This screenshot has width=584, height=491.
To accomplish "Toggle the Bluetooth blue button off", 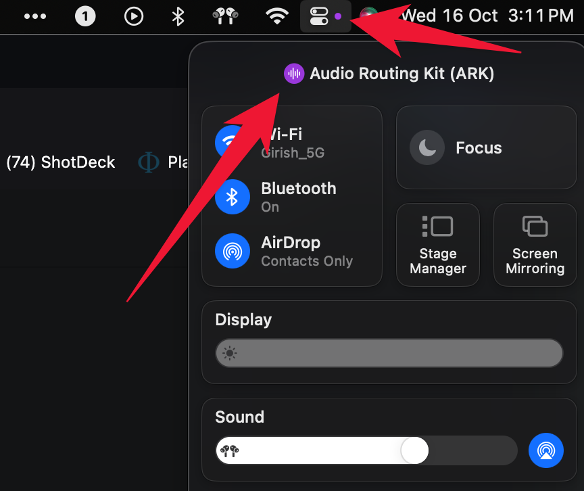I will (233, 197).
